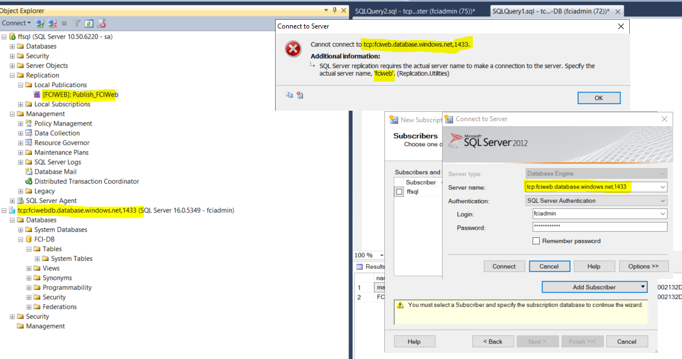
Task: Click the Distributed Transaction Coordinator icon
Action: click(29, 181)
